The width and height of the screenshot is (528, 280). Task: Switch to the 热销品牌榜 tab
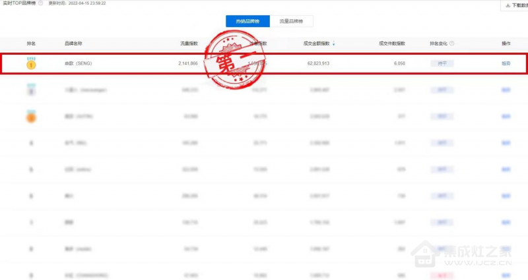247,21
